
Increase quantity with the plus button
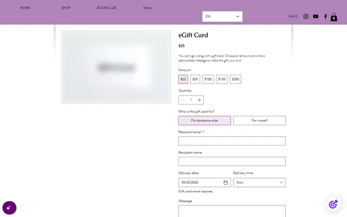pos(200,100)
